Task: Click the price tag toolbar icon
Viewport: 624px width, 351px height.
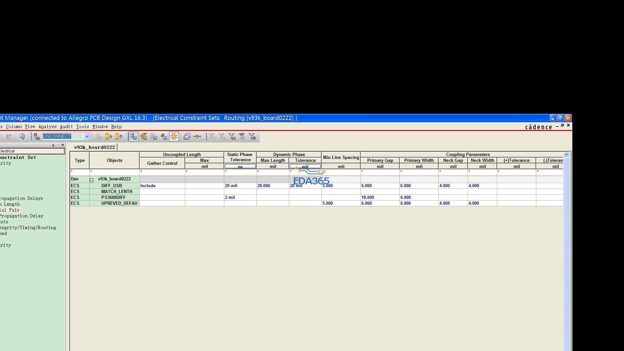Action: tap(143, 136)
